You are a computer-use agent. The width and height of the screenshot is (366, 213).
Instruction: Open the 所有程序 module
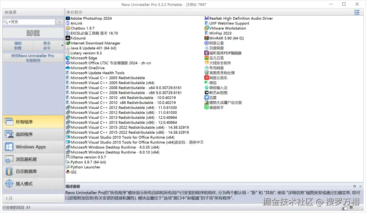(x=33, y=122)
